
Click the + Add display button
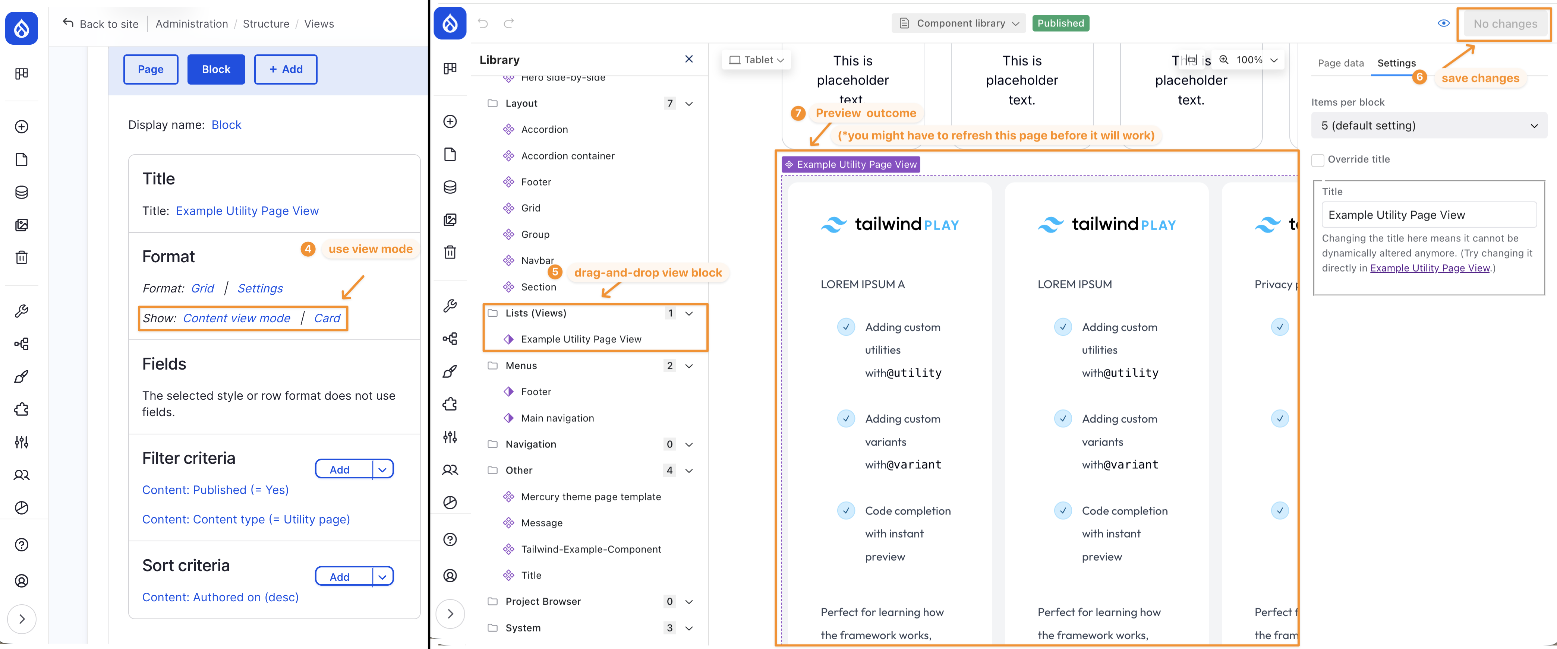[286, 70]
